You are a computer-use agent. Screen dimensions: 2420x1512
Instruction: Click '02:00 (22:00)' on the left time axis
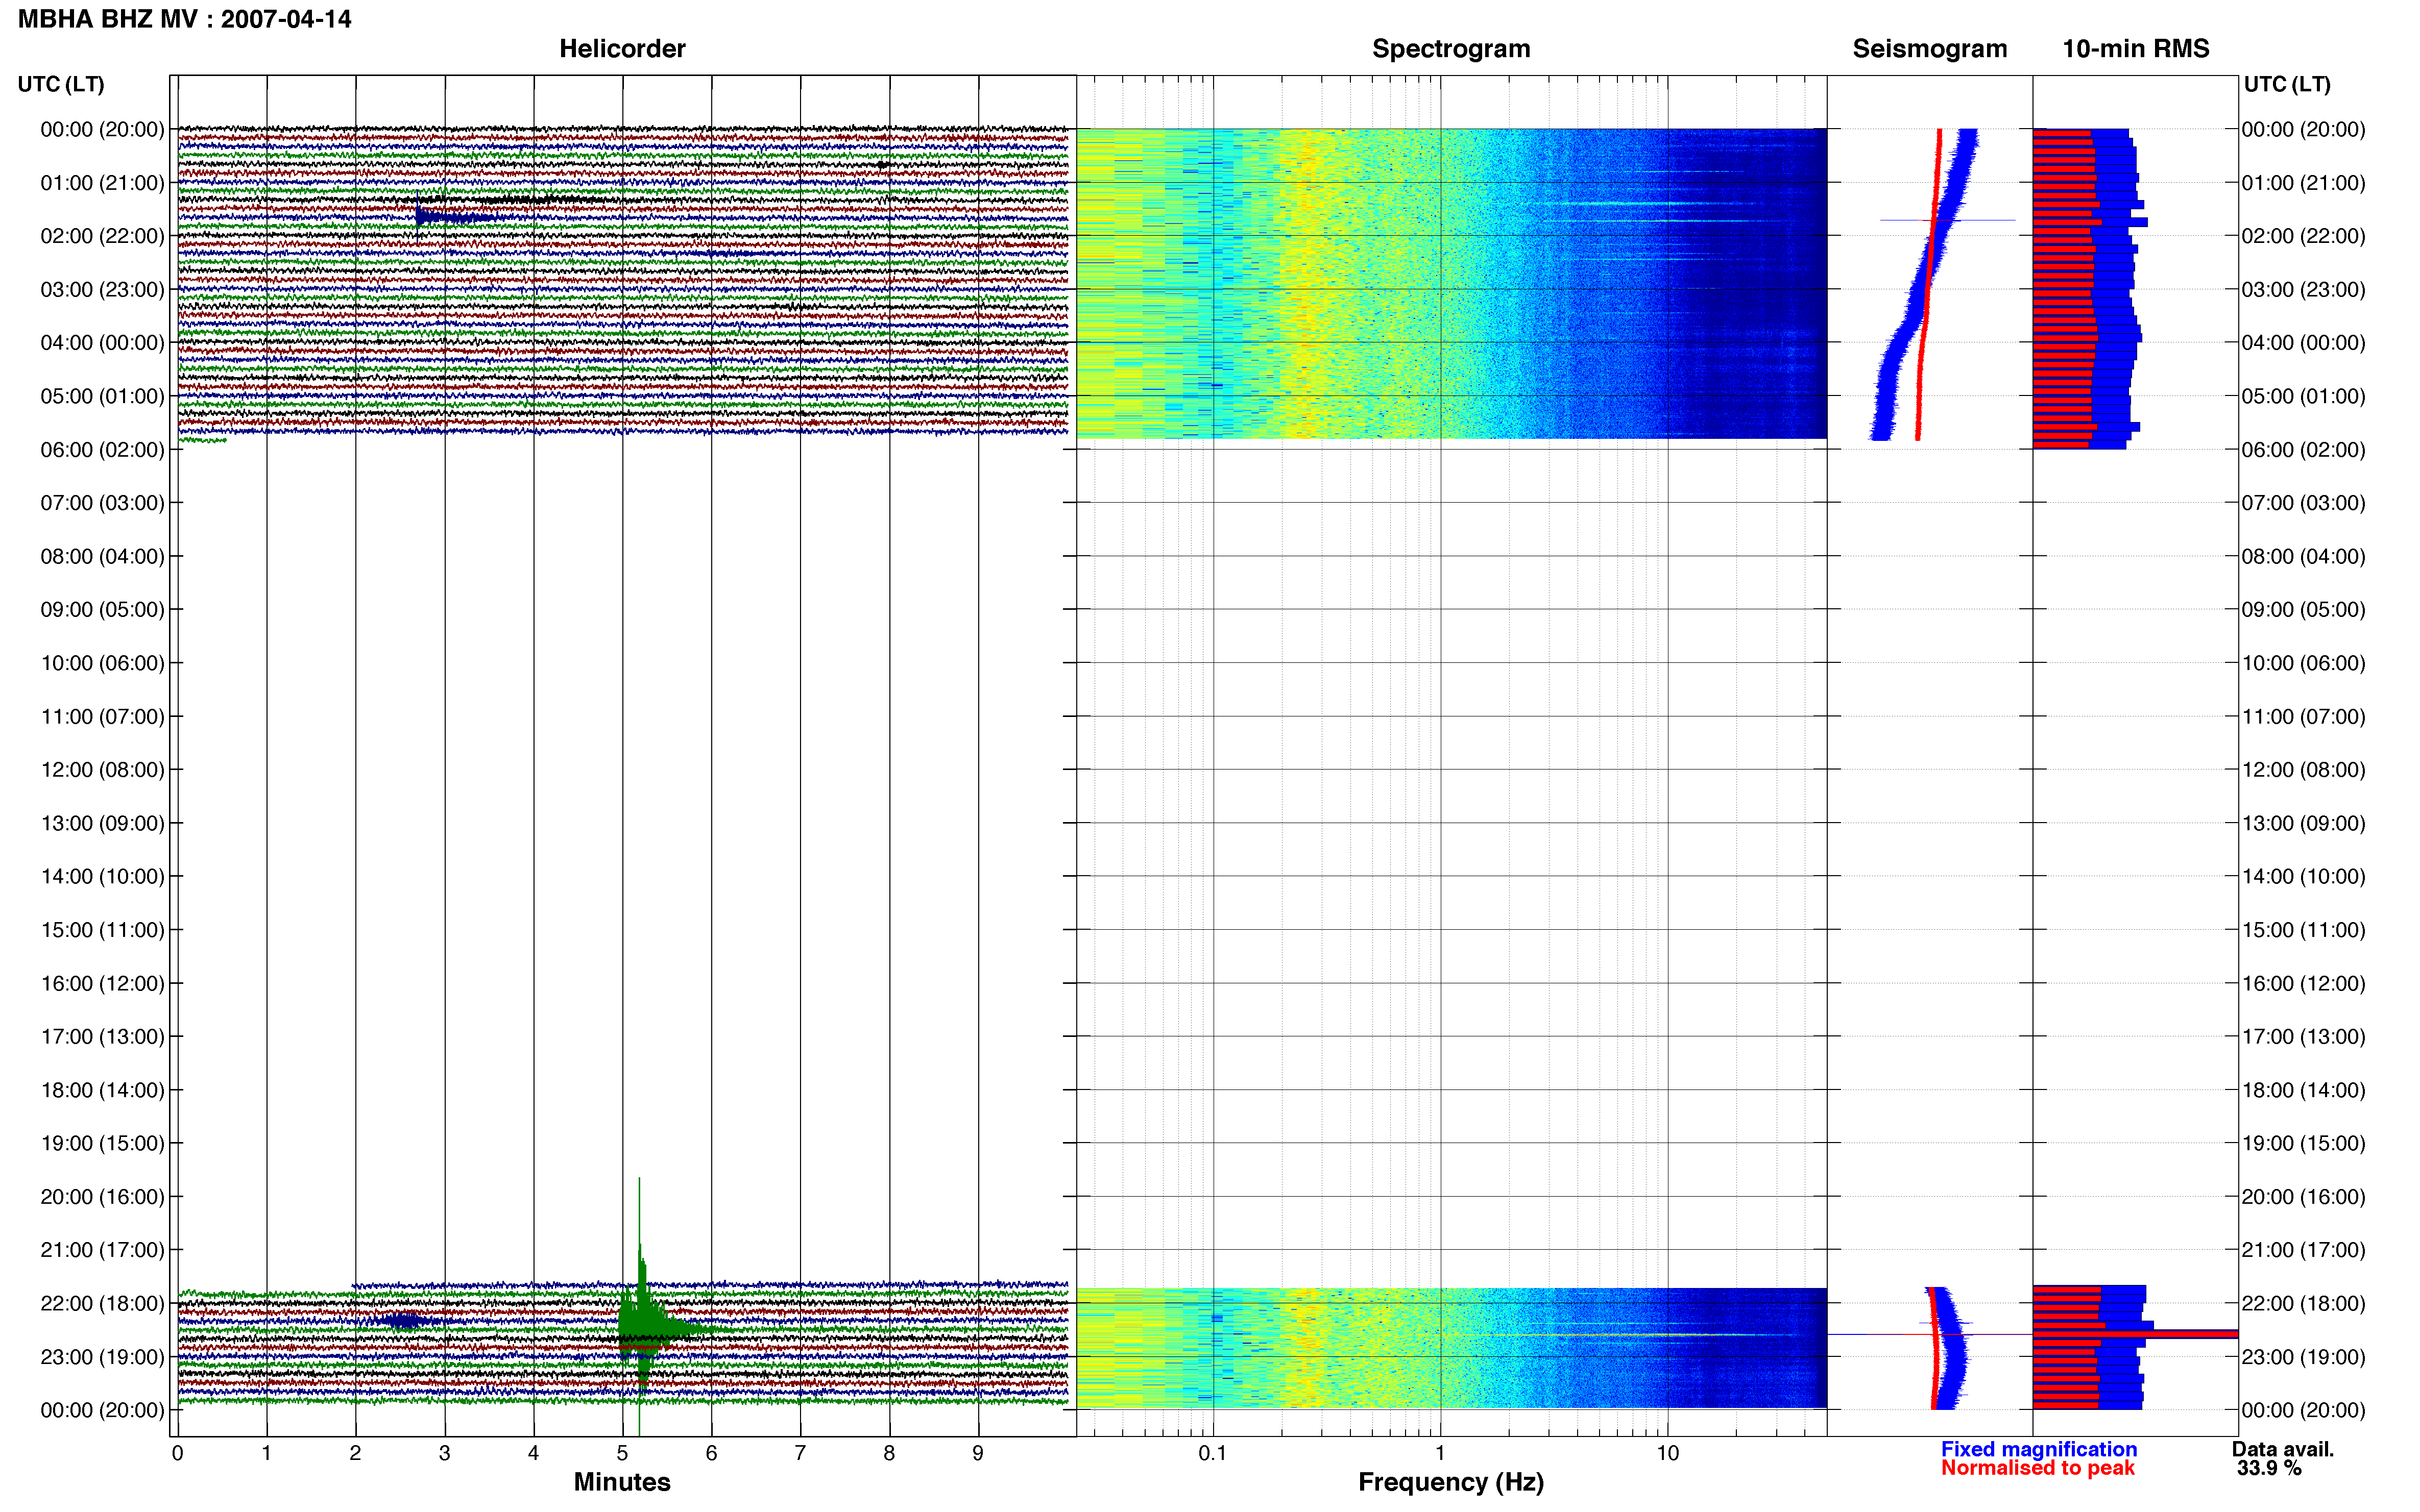(102, 236)
